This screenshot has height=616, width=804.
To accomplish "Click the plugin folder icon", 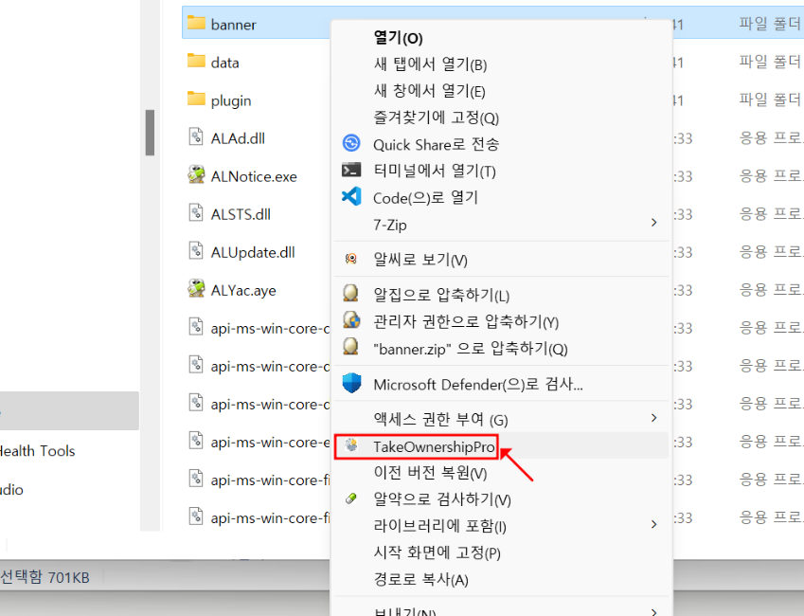I will 196,100.
